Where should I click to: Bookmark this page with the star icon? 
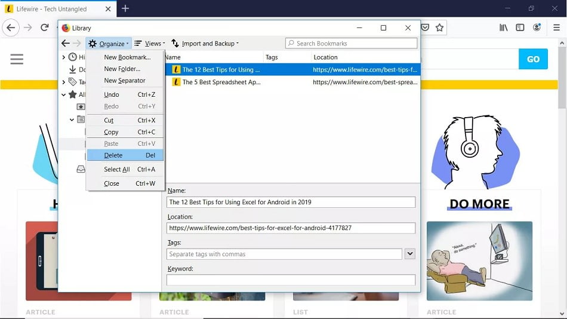(439, 27)
